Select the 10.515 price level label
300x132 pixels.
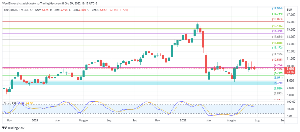(x=277, y=60)
